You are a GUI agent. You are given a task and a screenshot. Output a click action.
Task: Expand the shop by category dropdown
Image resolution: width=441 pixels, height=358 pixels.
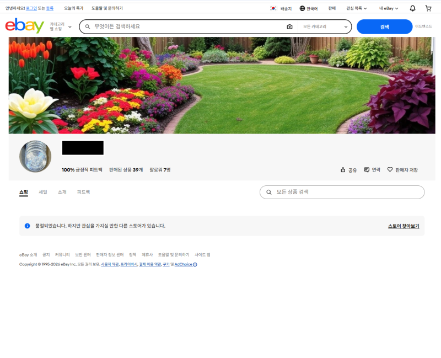point(61,26)
